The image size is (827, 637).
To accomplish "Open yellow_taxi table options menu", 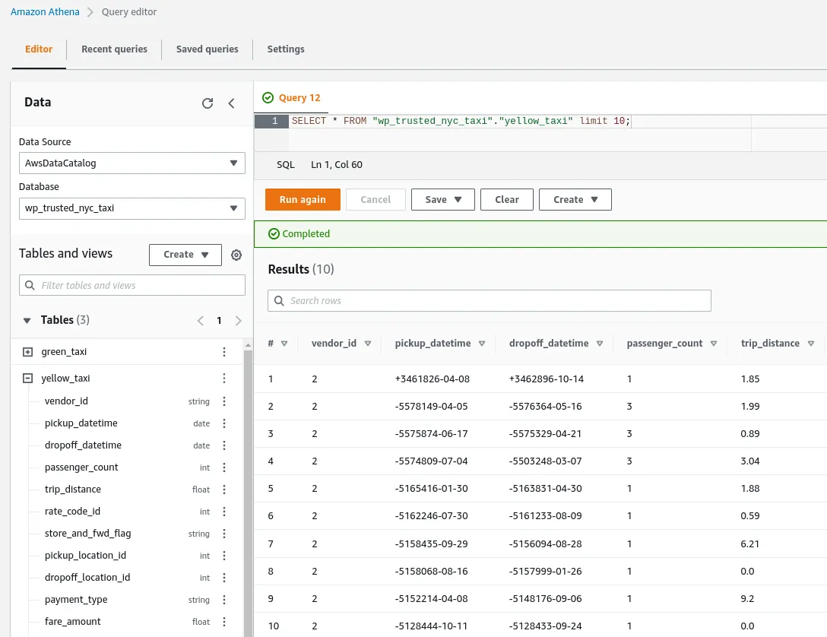I will [x=224, y=378].
